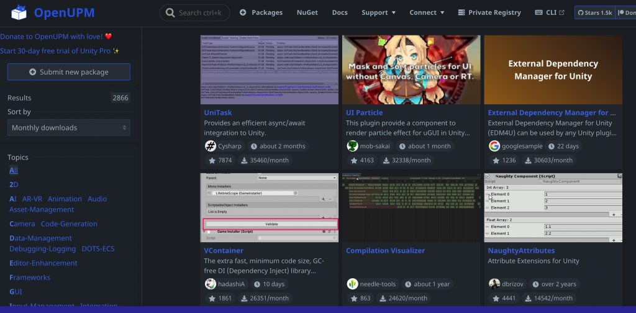This screenshot has width=636, height=313.
Task: Select the Editor-Enhancement topic filter
Action: pyautogui.click(x=43, y=263)
